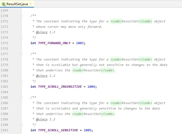This screenshot has height=134, width=182.
Task: Collapse the comment ending at line 1374
Action: 21,38
